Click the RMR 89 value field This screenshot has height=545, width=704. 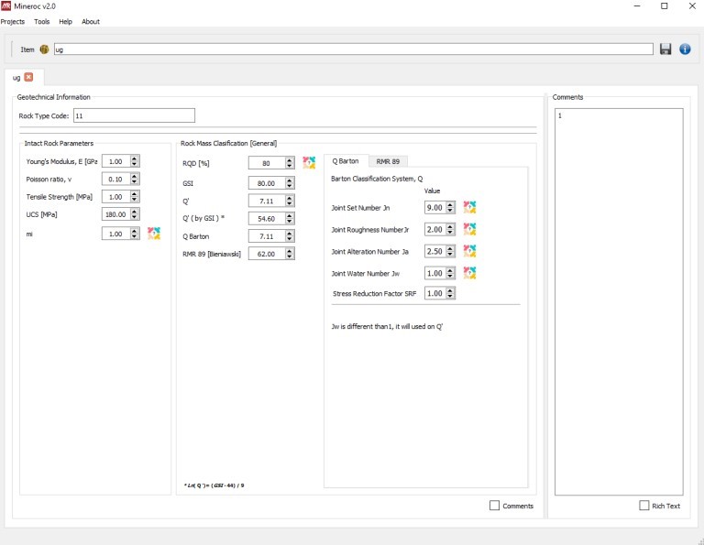coord(267,254)
